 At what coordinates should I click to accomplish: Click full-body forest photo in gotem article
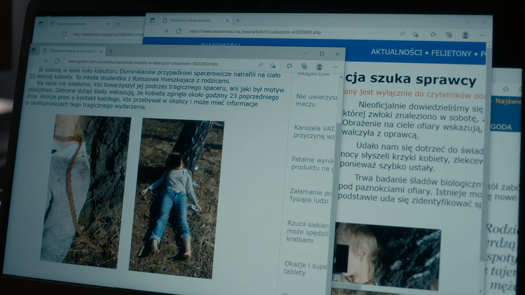point(176,197)
